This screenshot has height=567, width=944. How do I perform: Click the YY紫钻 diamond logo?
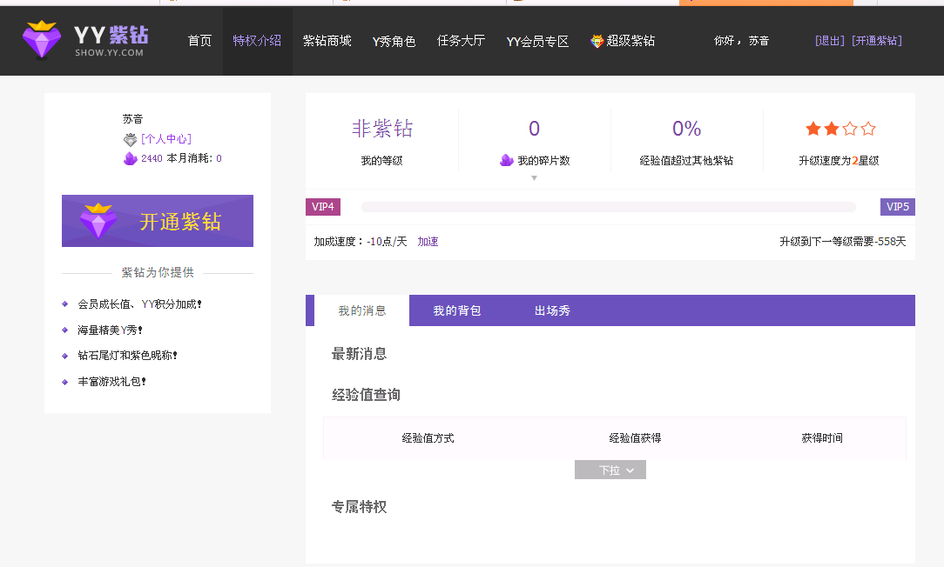[x=42, y=40]
